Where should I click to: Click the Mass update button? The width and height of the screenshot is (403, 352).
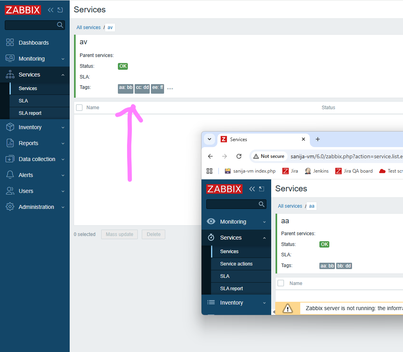pyautogui.click(x=119, y=234)
